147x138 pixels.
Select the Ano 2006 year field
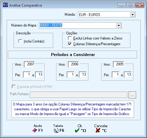[x=73, y=64]
